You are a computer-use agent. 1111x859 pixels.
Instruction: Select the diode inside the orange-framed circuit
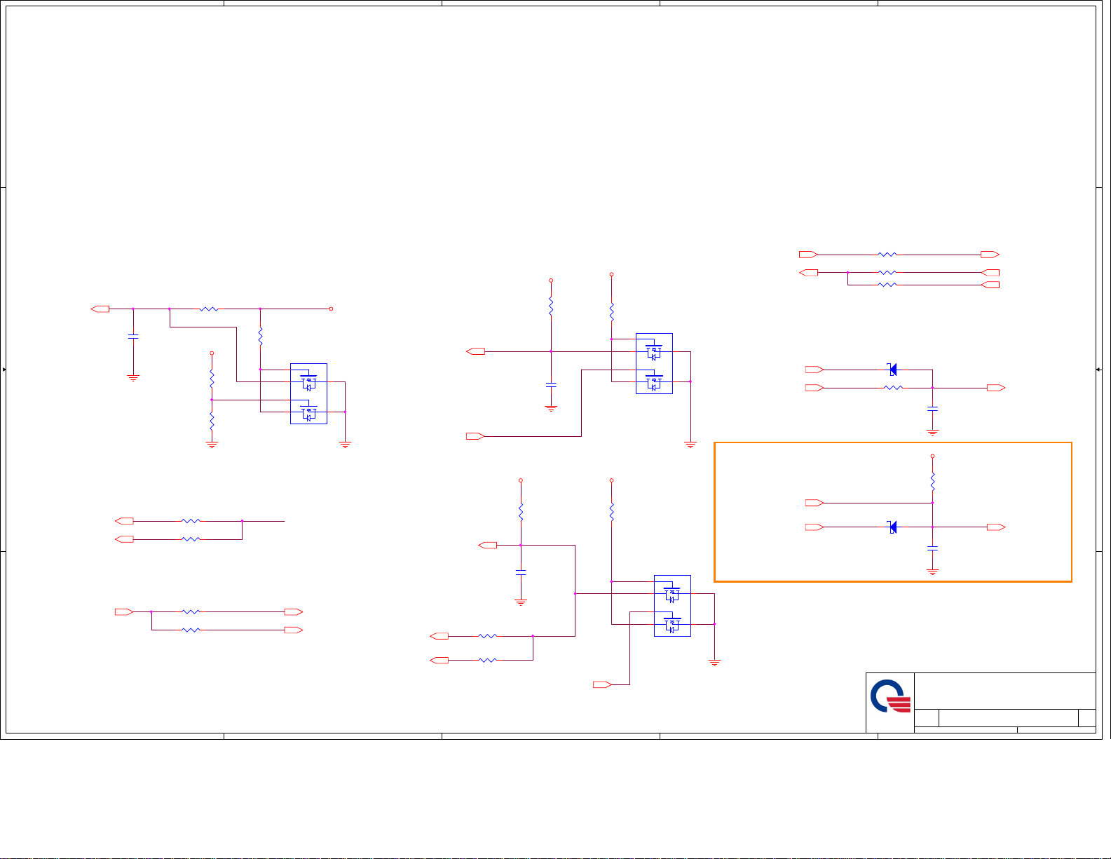pyautogui.click(x=892, y=527)
